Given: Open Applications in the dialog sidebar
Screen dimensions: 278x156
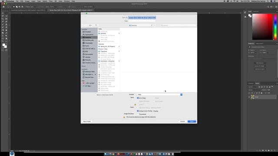Looking at the screenshot, I should (89, 35).
